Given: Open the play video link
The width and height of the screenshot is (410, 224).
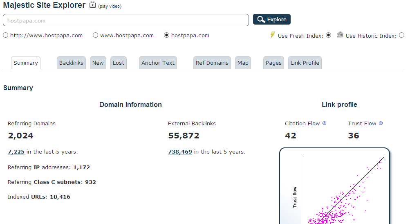Looking at the screenshot, I should (110, 6).
